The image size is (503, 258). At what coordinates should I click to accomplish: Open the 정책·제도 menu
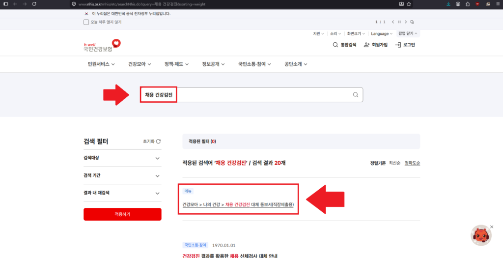[176, 64]
